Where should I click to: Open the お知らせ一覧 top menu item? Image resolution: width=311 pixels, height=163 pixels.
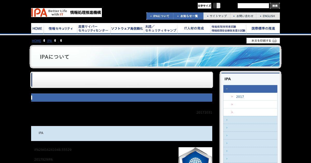click(x=188, y=16)
